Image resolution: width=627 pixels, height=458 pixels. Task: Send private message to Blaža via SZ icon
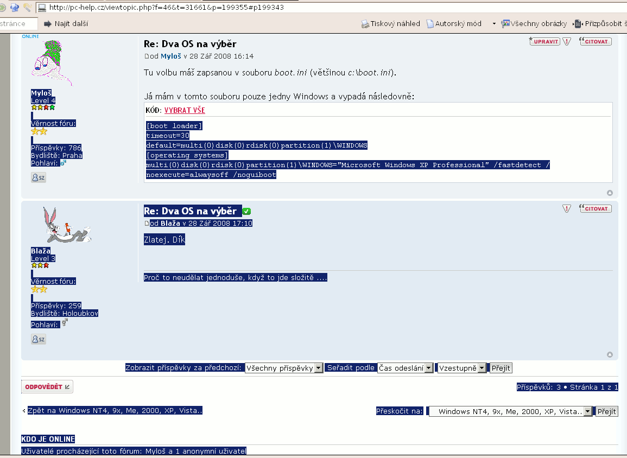[x=39, y=339]
